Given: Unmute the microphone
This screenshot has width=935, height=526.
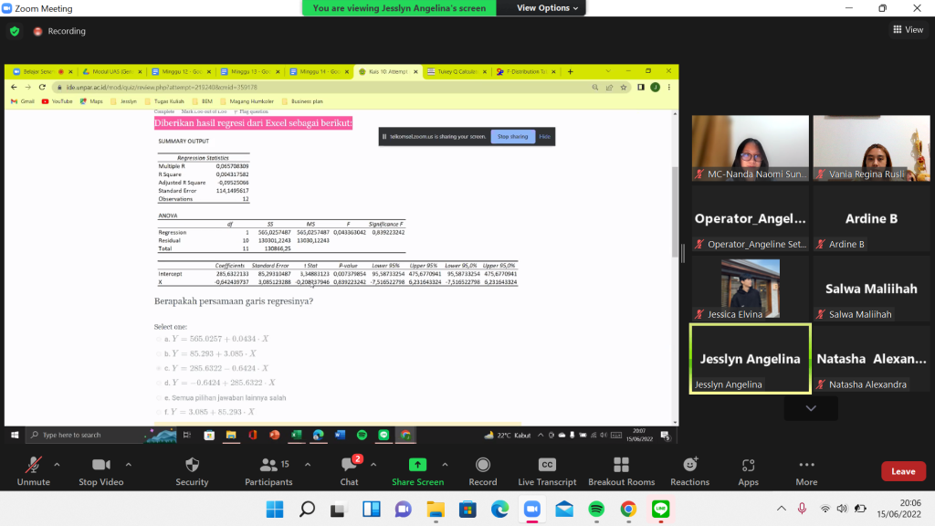Looking at the screenshot, I should pos(33,469).
